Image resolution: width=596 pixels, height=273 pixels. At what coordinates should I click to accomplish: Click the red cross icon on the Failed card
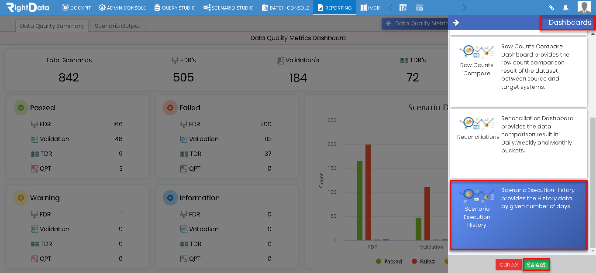(x=170, y=108)
